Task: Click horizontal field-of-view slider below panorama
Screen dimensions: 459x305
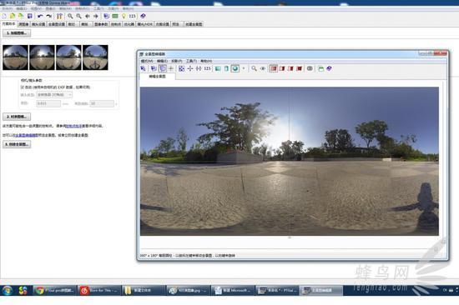Action: [x=290, y=237]
